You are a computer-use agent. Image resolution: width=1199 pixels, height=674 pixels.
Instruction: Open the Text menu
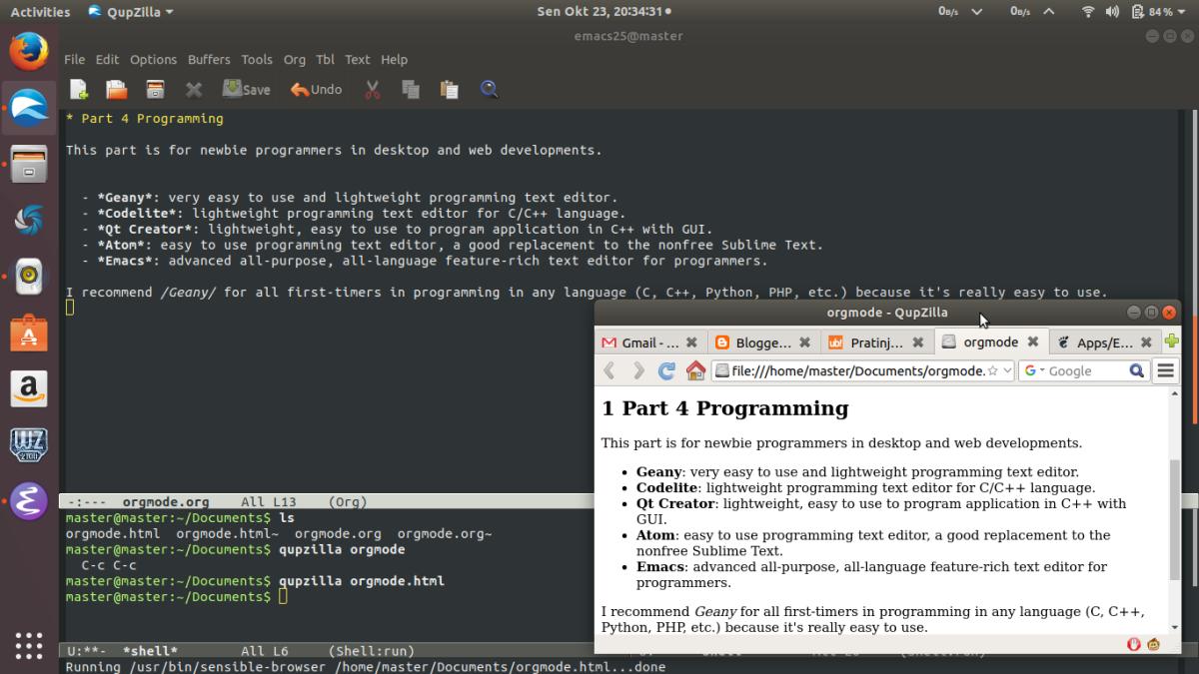click(x=358, y=59)
